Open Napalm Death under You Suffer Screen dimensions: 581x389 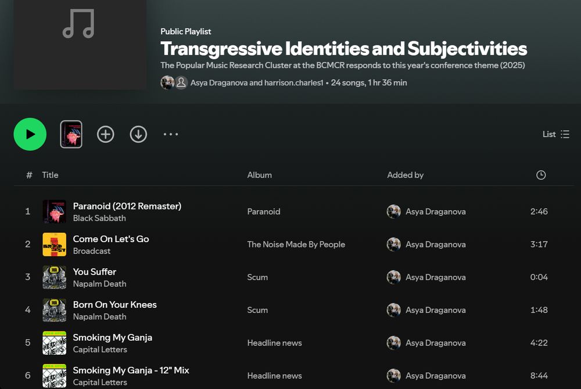(100, 284)
